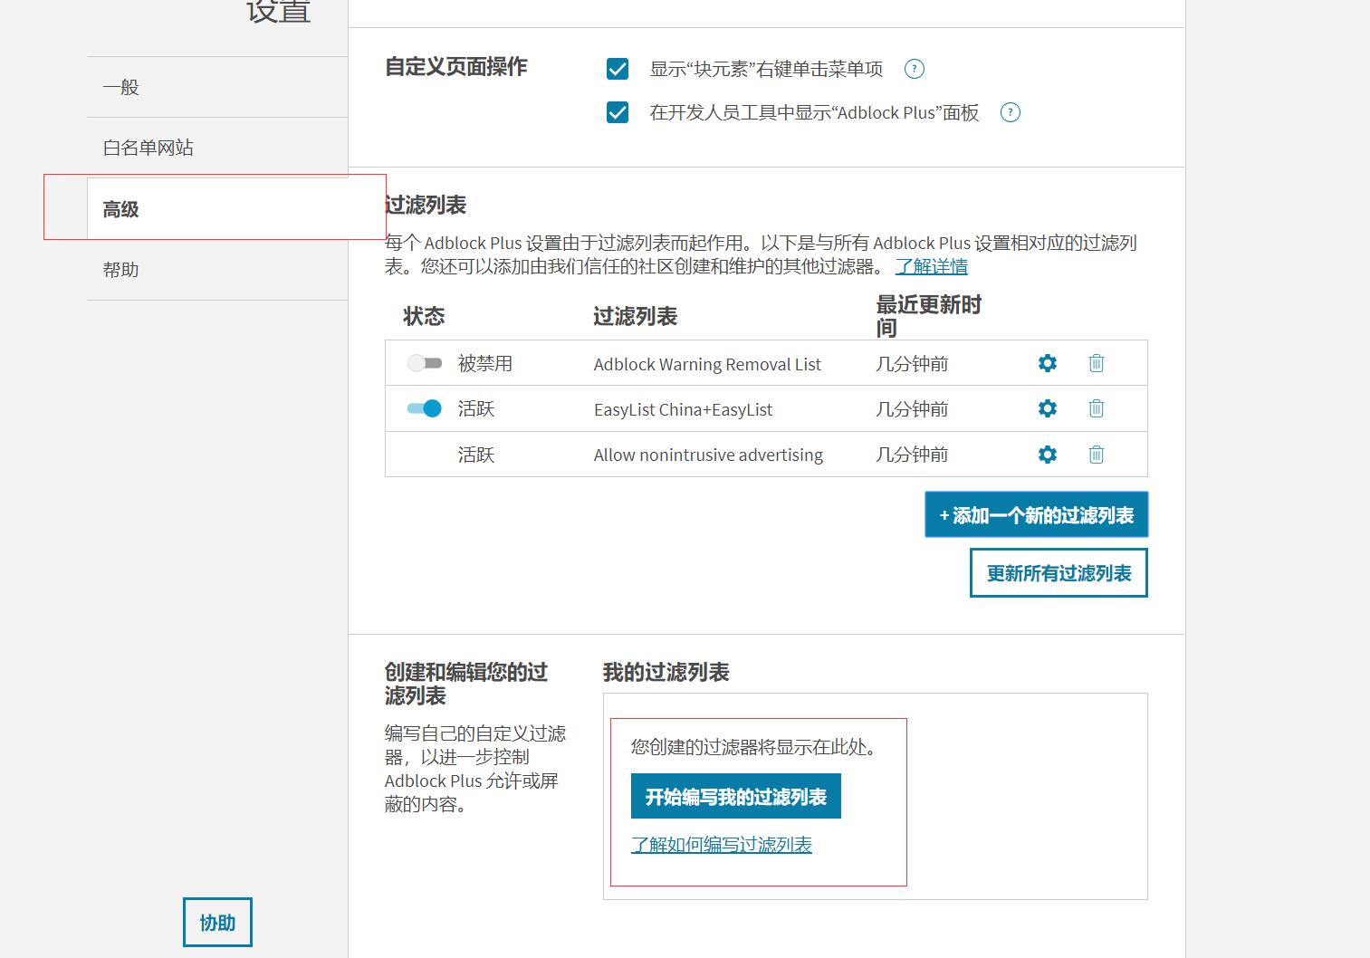Select the Adblock Warning Removal List name
Viewport: 1370px width, 958px height.
707,364
